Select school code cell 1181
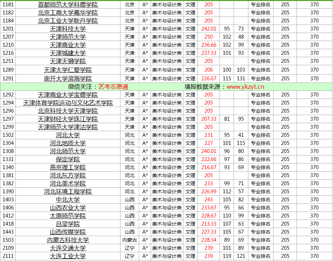The image size is (333, 261). coord(8,5)
